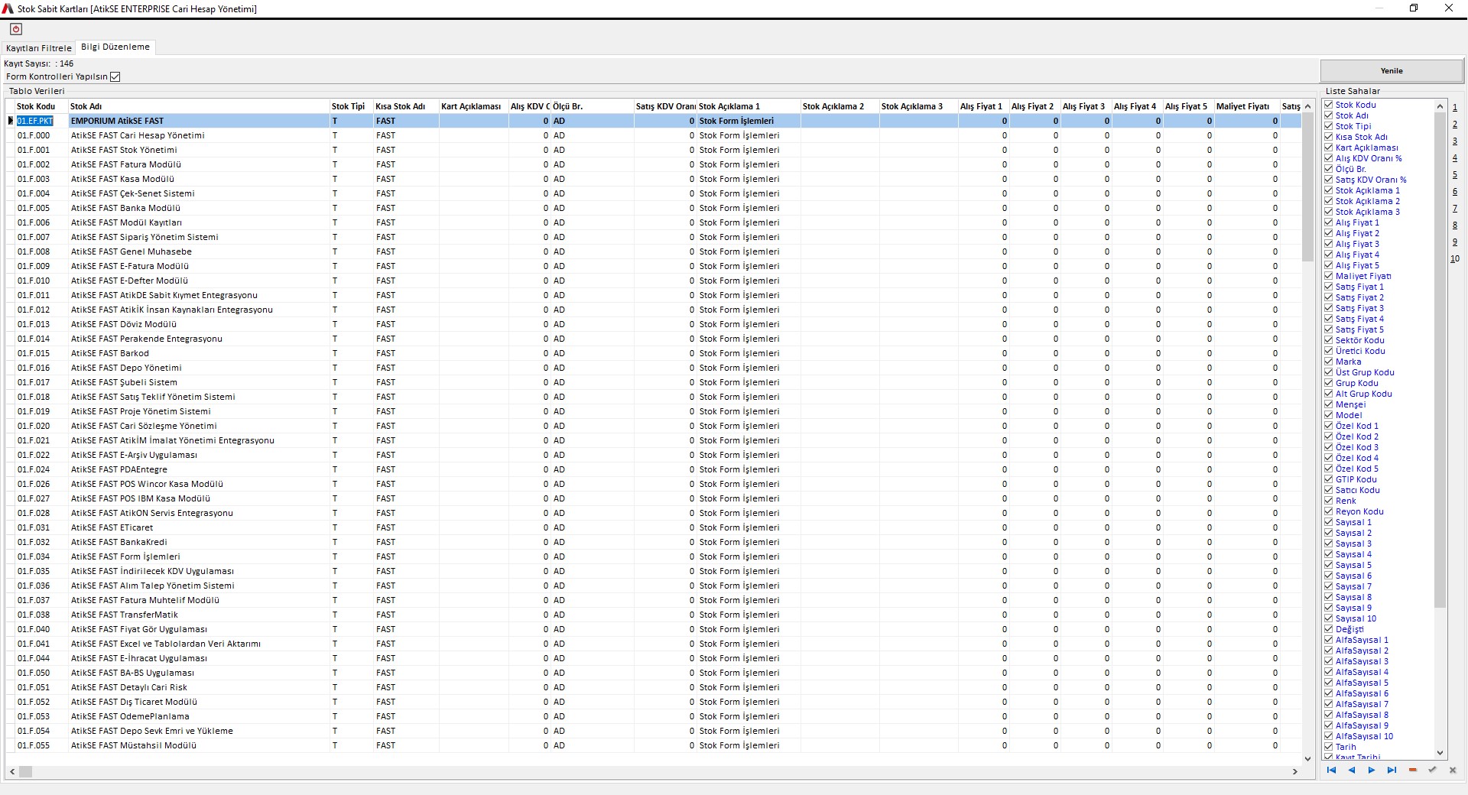Click the Yenile refresh button
Screen dimensions: 1468x795
(x=1392, y=70)
